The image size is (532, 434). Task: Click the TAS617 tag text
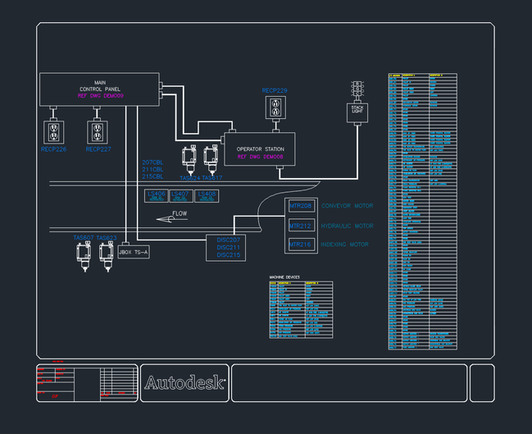click(212, 178)
